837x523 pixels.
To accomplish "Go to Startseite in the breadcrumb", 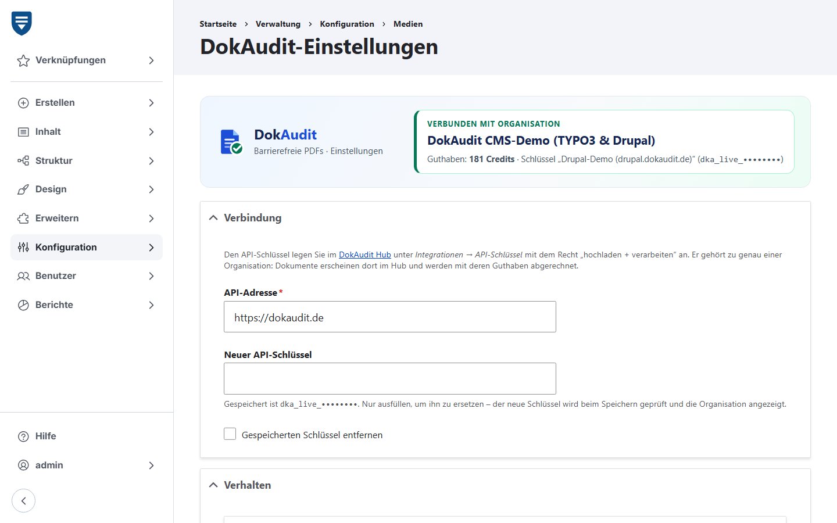I will click(218, 24).
